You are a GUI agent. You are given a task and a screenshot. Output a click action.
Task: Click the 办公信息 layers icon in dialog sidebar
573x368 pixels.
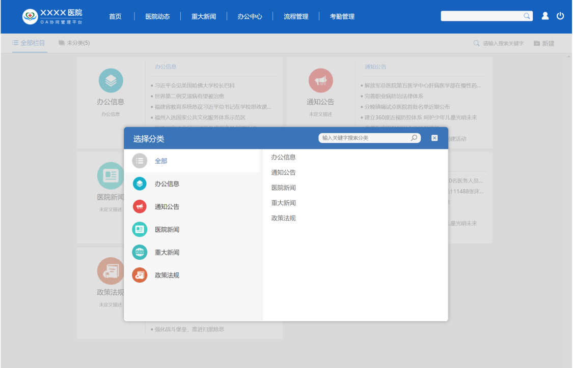click(x=140, y=183)
